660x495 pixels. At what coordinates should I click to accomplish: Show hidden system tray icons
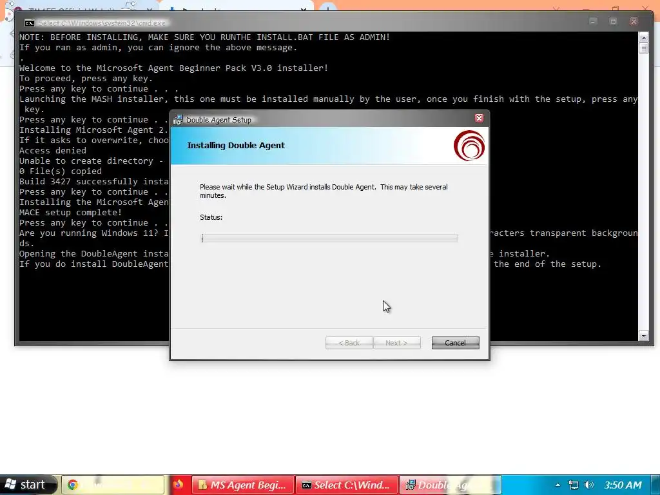point(558,485)
